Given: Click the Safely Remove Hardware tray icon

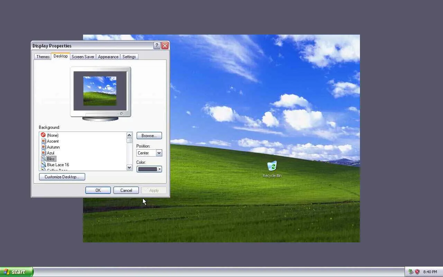Looking at the screenshot, I should click(411, 272).
